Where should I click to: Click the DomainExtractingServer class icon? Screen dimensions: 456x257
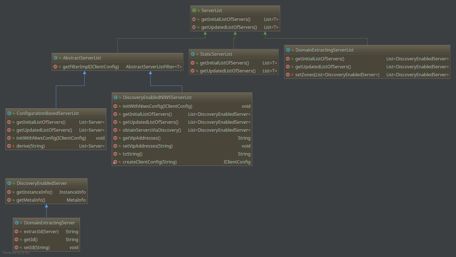(17, 223)
